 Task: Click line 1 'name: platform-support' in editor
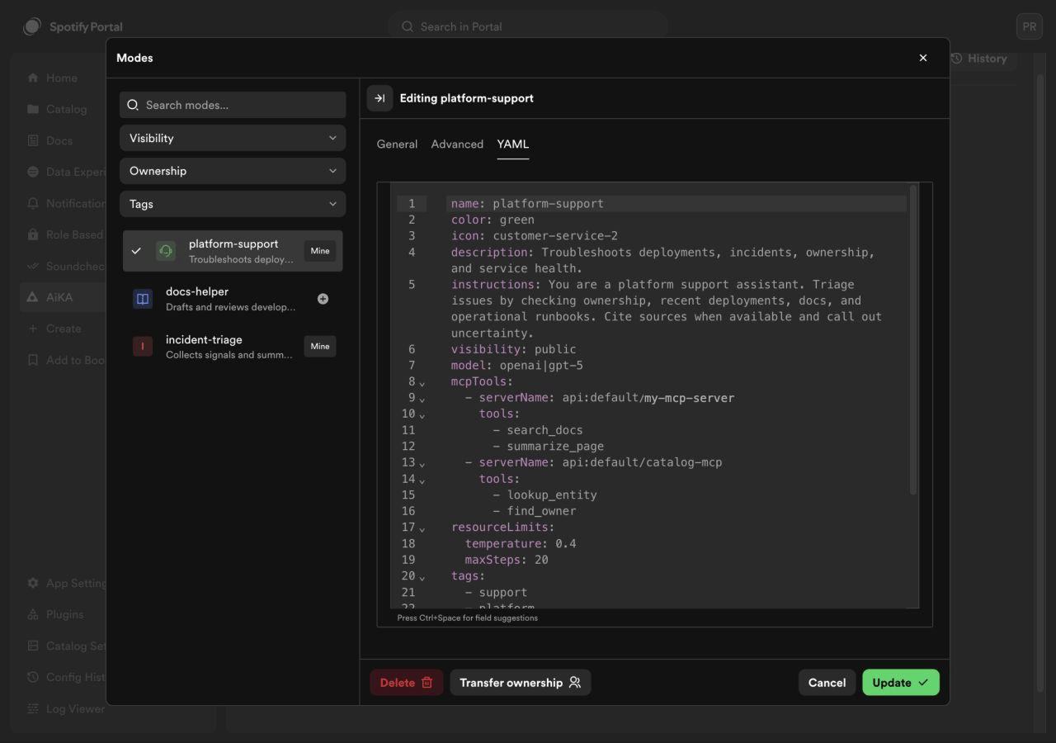527,204
